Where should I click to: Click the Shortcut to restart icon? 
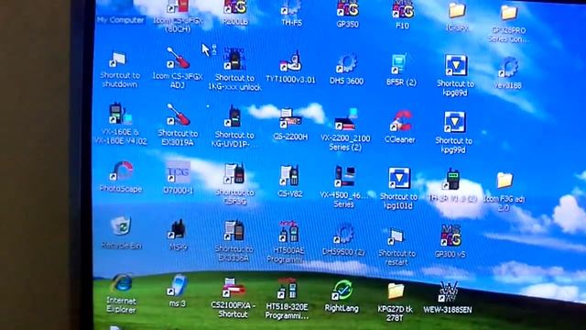click(396, 247)
